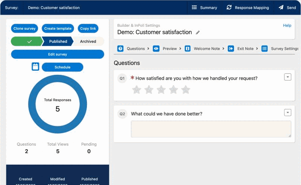Click the resize grip of Q2 text area
This screenshot has height=185, width=301.
(x=290, y=136)
